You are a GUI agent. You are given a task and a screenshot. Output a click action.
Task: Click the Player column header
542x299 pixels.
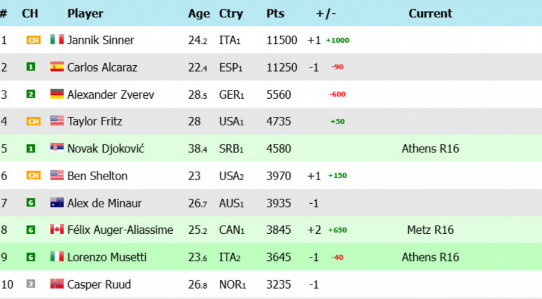point(85,13)
